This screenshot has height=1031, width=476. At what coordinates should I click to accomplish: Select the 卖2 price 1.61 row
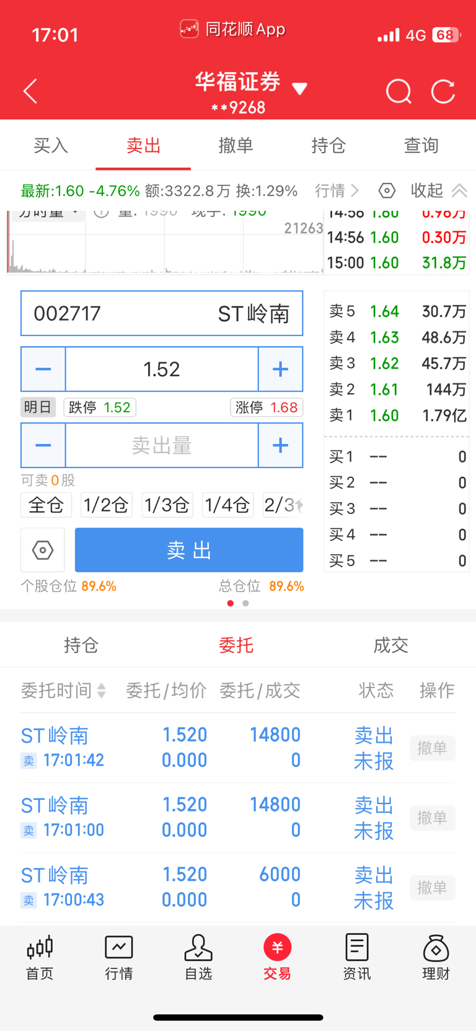click(x=397, y=389)
